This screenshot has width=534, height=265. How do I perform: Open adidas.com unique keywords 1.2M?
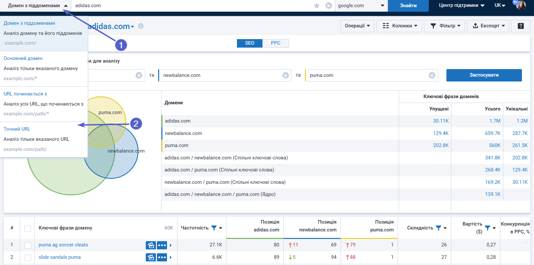coord(522,121)
